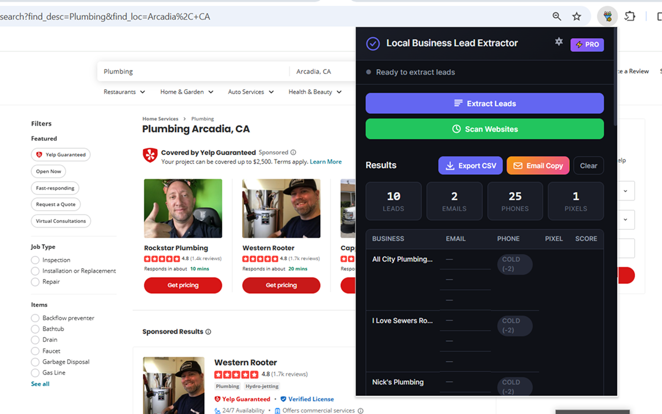
Task: Click the Plumbing search input field
Action: click(191, 71)
